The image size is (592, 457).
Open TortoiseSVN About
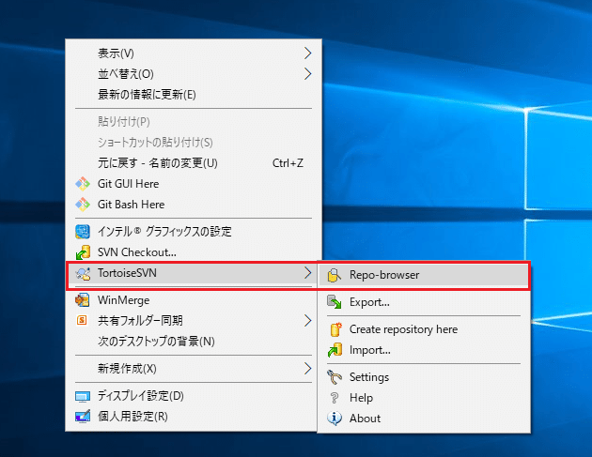click(x=424, y=419)
